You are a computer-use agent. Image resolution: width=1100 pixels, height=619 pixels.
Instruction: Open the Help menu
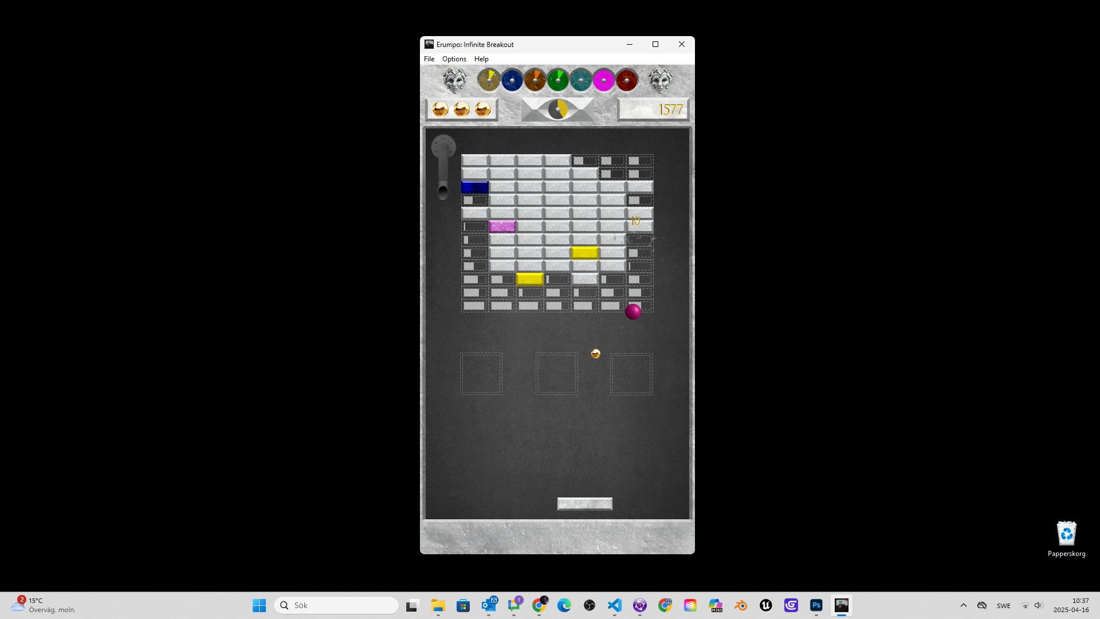click(x=481, y=59)
